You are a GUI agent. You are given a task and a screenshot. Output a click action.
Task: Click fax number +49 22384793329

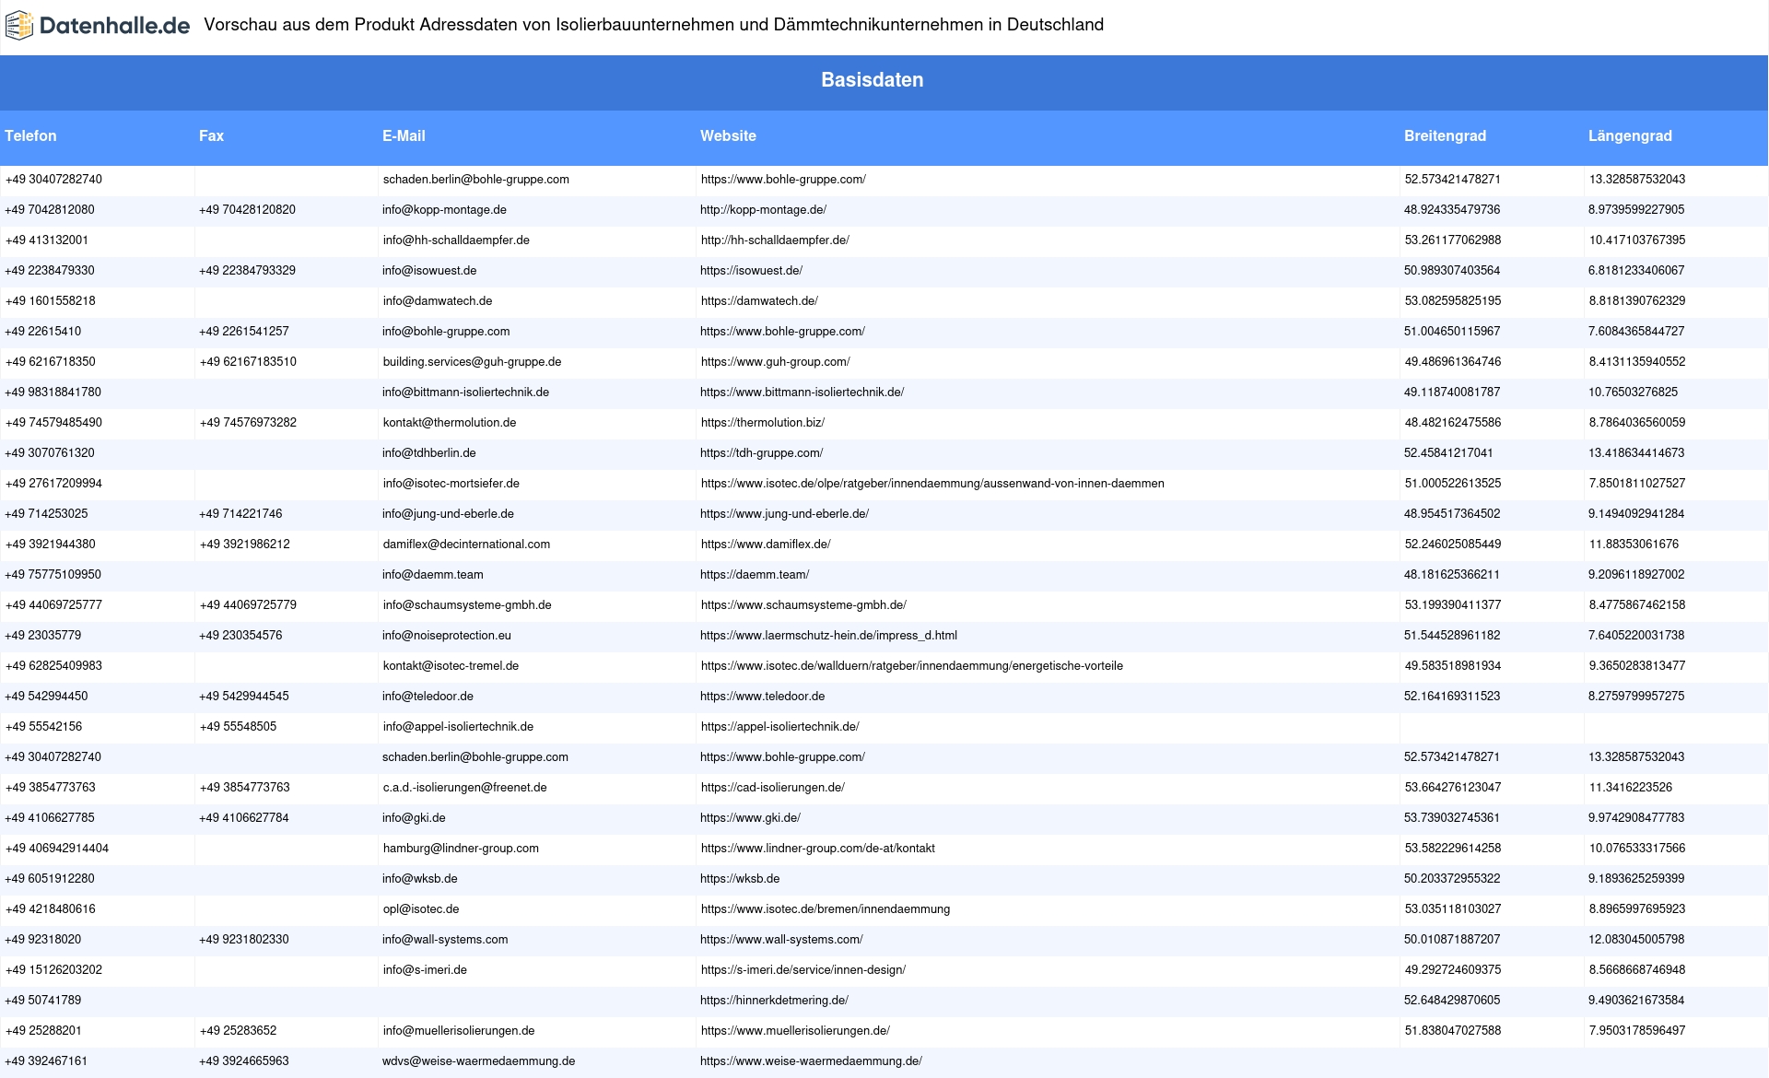click(x=247, y=271)
